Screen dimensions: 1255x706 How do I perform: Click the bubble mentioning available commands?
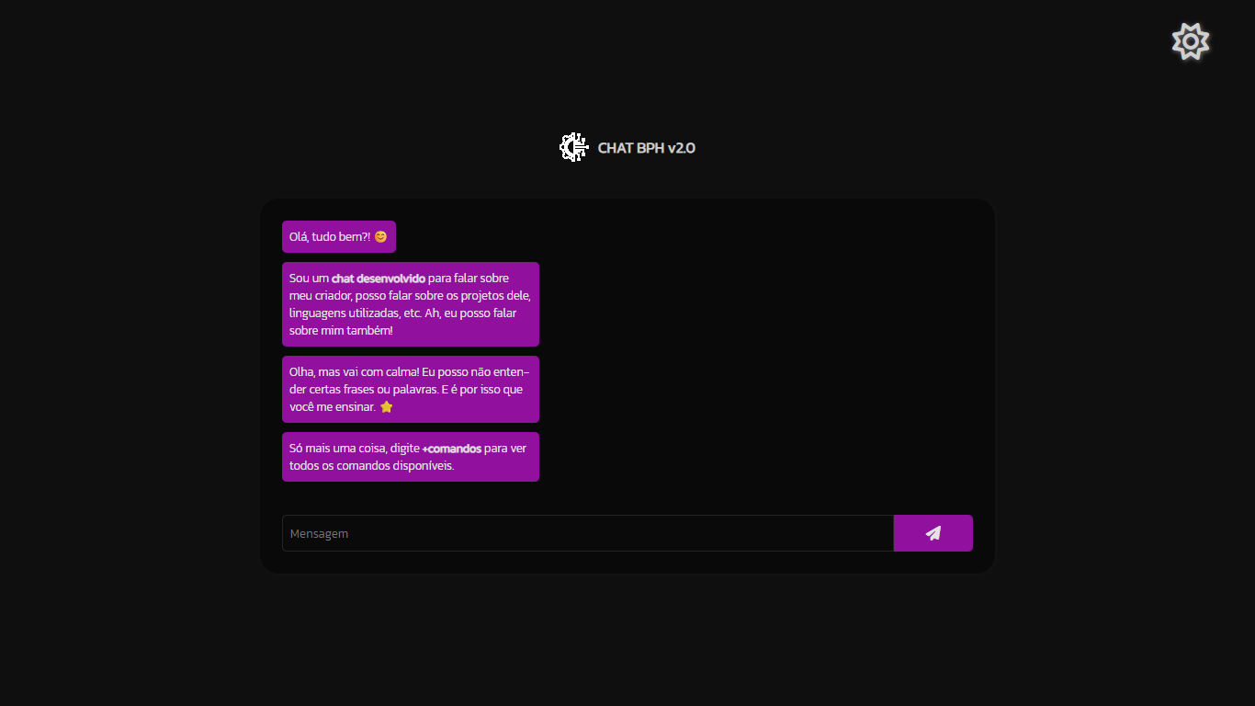410,457
